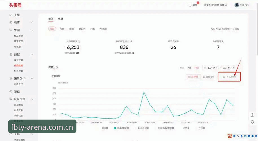Click the soft keyboard icon in IME bar
This screenshot has width=258, height=141.
[245, 136]
